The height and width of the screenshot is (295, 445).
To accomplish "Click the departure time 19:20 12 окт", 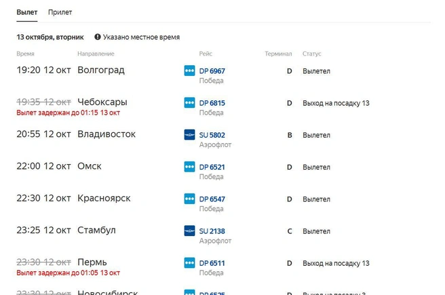I will pyautogui.click(x=43, y=70).
